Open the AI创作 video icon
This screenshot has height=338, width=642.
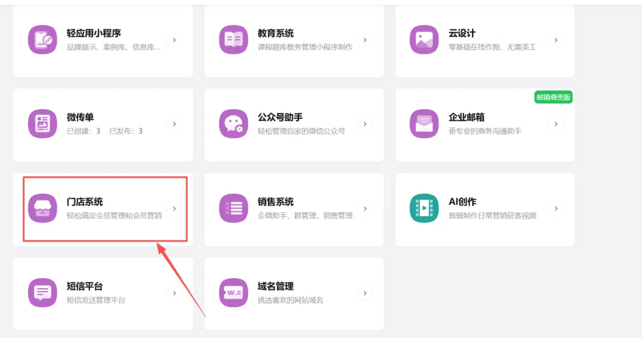424,208
